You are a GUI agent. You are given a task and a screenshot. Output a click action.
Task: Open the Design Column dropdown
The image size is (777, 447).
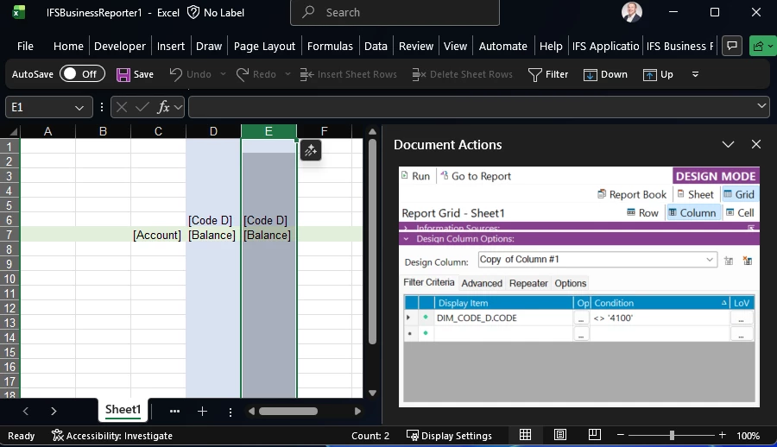click(x=710, y=260)
